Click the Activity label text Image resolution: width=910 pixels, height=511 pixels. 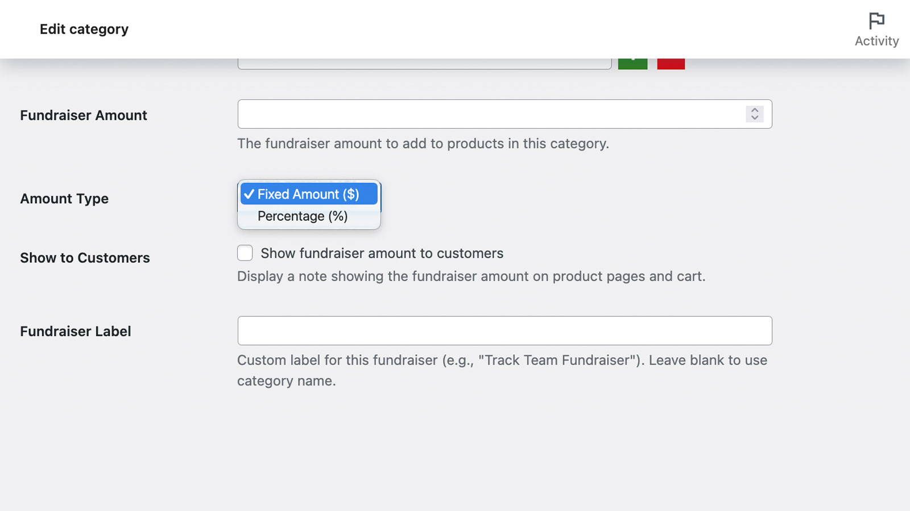click(876, 41)
